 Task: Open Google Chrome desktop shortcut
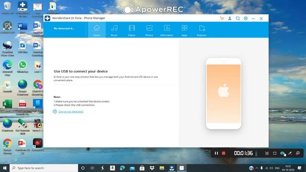[8, 146]
